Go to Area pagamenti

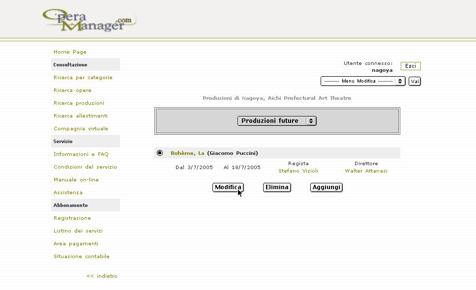click(x=76, y=244)
